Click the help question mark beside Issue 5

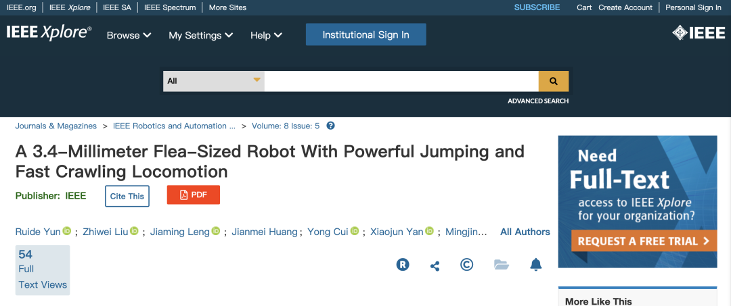tap(330, 126)
